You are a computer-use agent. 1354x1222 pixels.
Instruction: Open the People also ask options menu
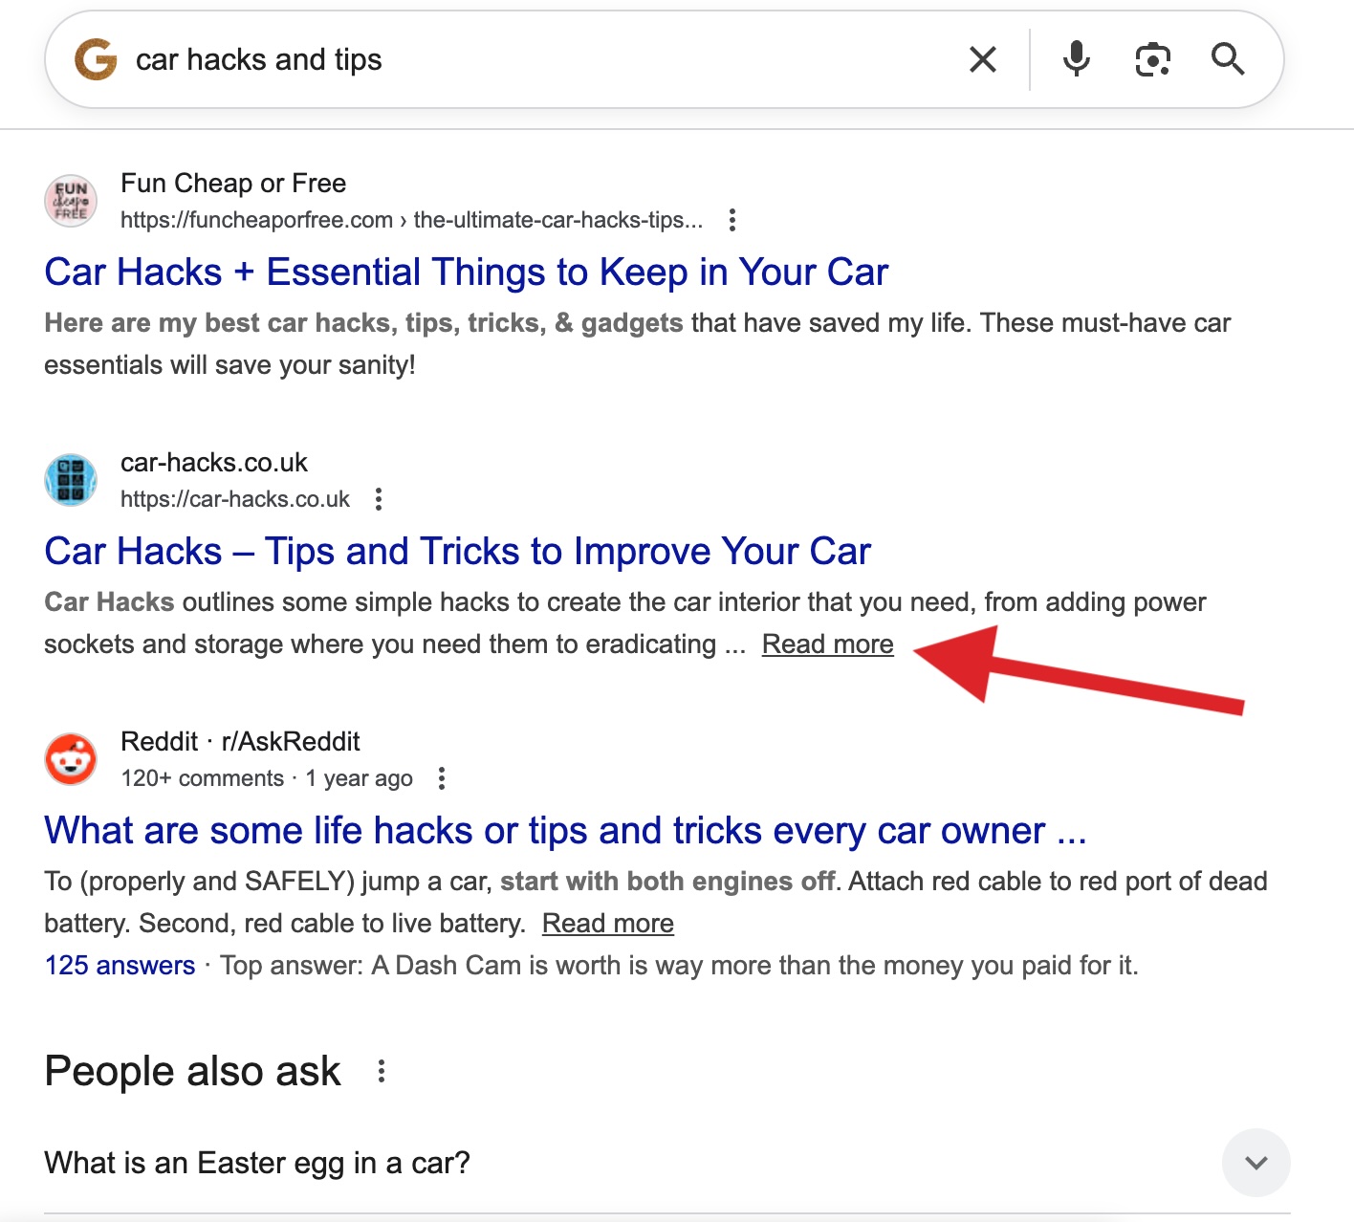[x=381, y=1071]
